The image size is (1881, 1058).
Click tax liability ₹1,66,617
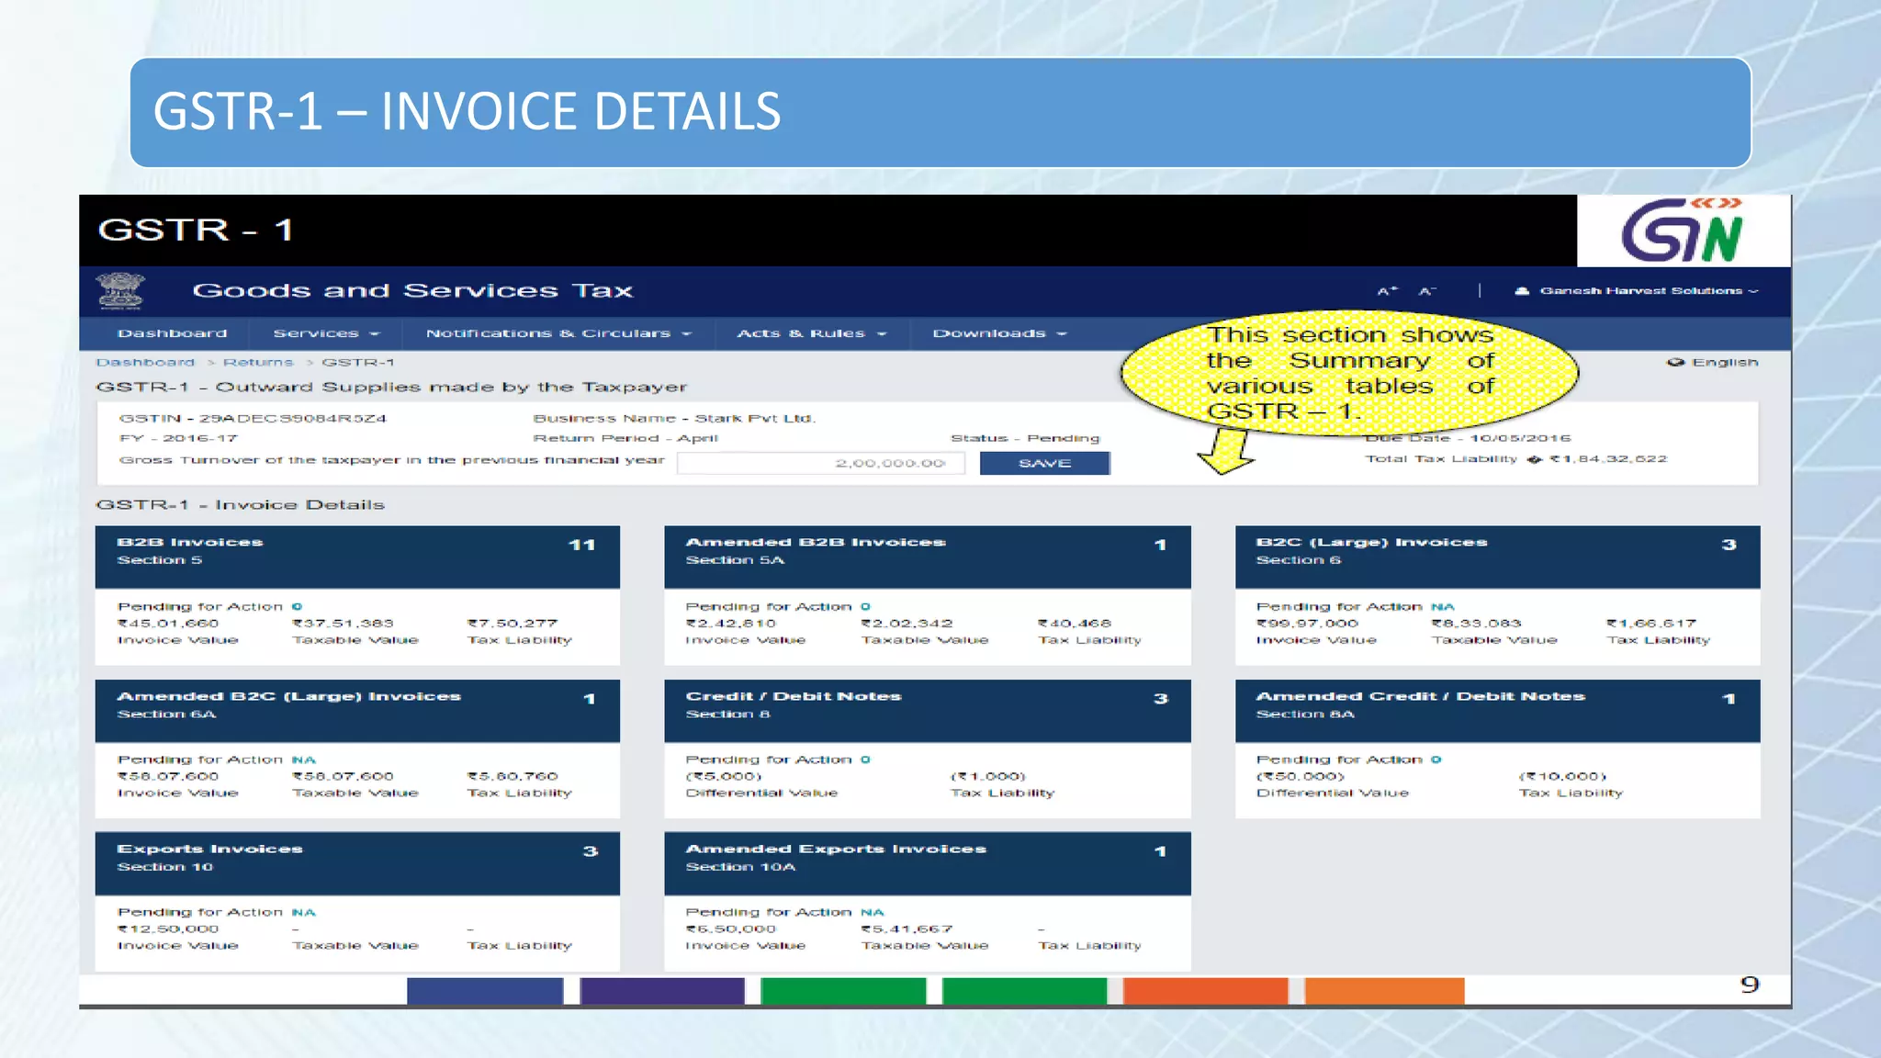point(1651,624)
